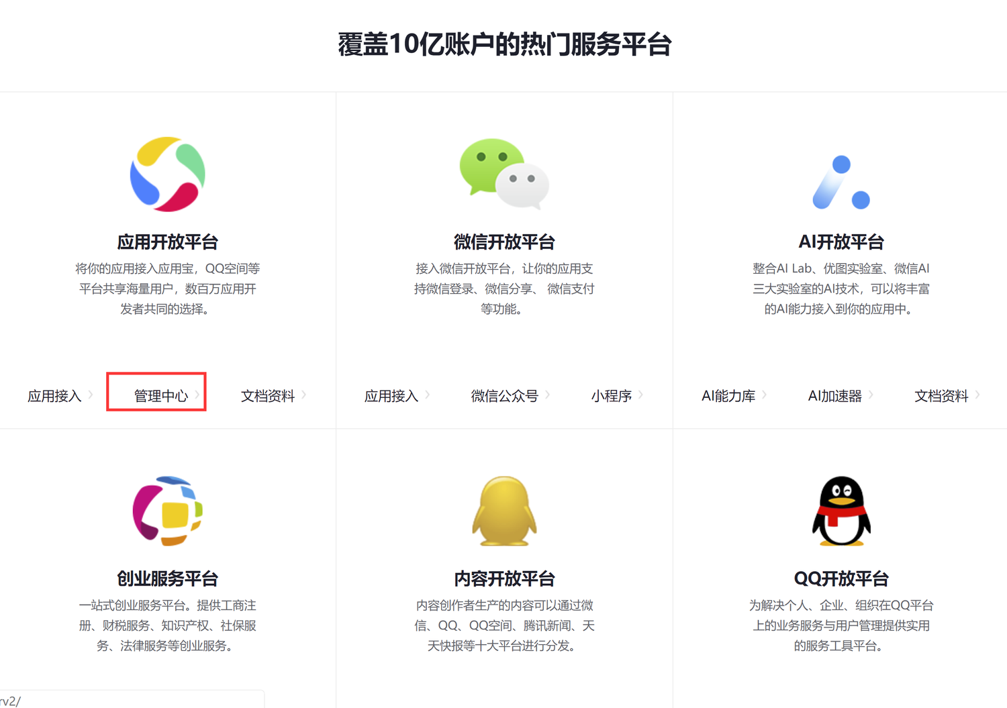Open 应用接入 under 应用开放平台

[x=54, y=396]
